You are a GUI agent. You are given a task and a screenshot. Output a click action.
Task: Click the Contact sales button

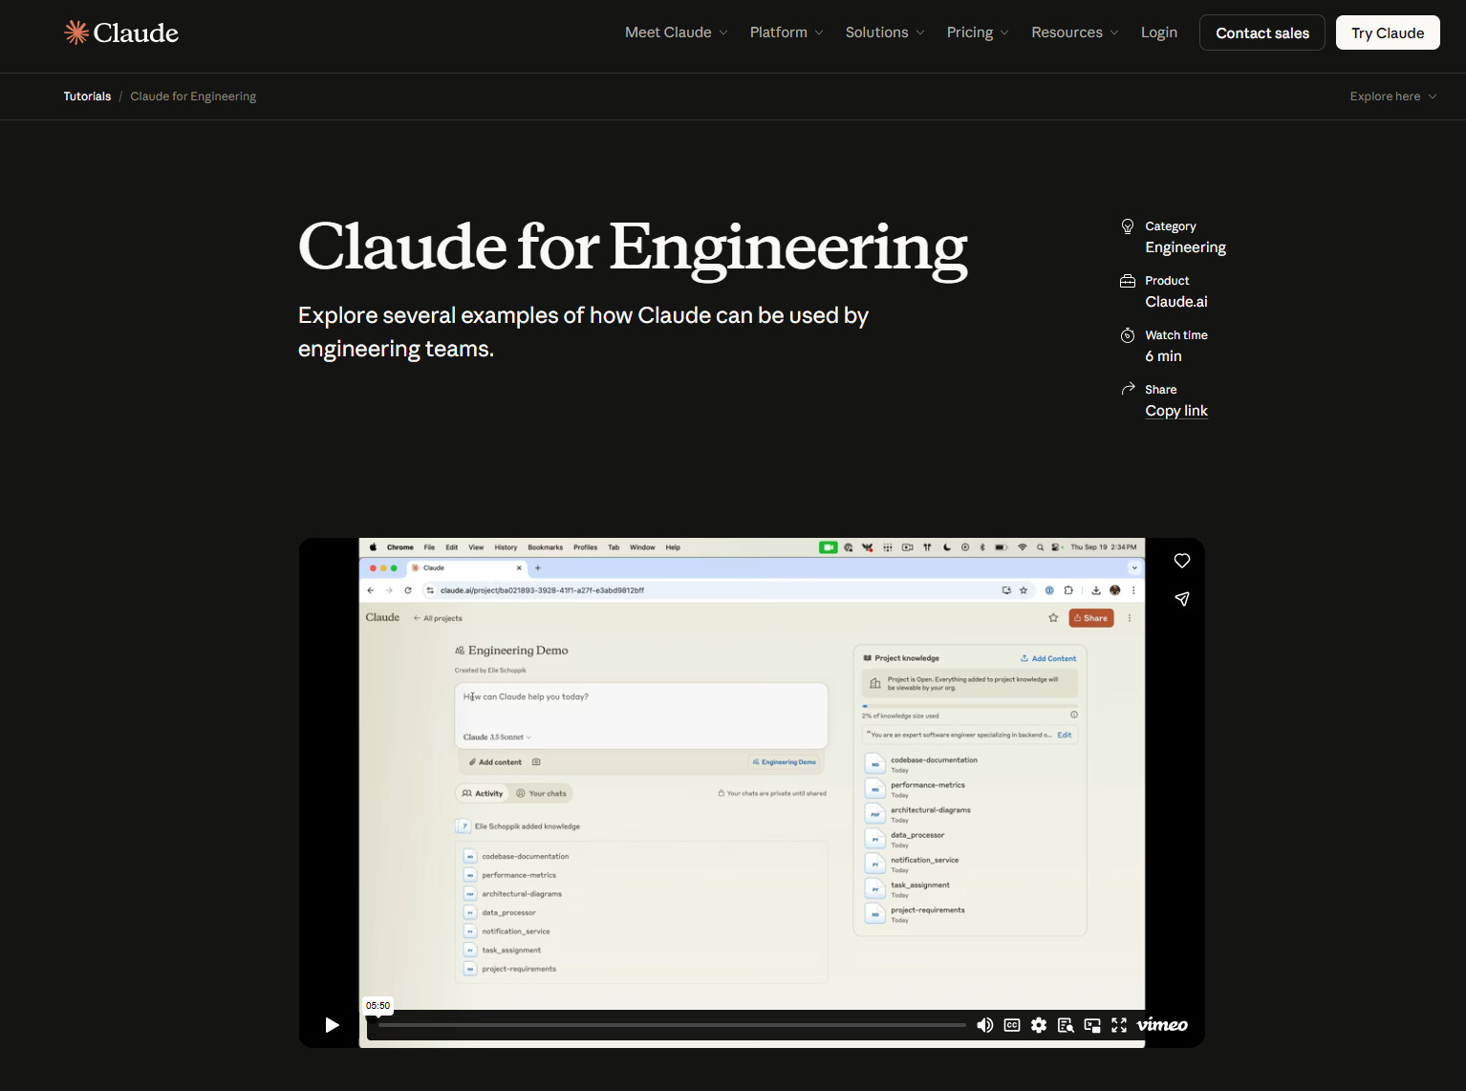coord(1262,32)
